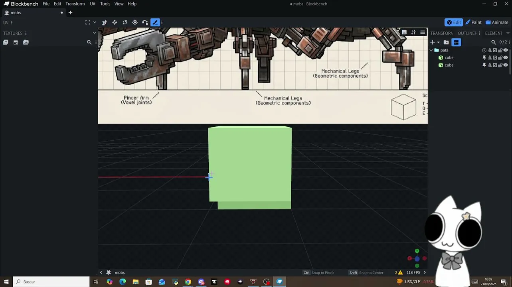Switch to the ELEMENT panel tab
512x287 pixels.
[x=494, y=33]
